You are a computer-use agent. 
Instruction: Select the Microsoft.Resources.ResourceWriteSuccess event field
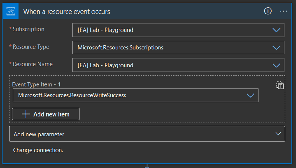(136, 95)
